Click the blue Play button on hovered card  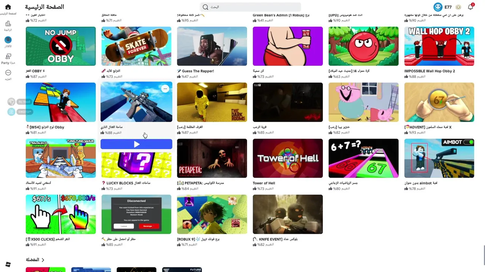pyautogui.click(x=136, y=144)
